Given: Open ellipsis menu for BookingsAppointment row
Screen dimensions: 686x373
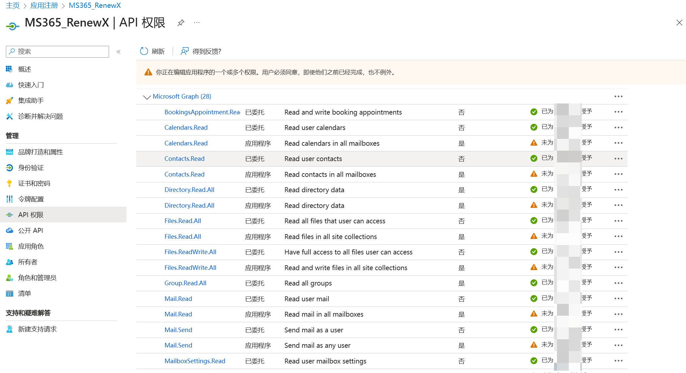Looking at the screenshot, I should (618, 112).
